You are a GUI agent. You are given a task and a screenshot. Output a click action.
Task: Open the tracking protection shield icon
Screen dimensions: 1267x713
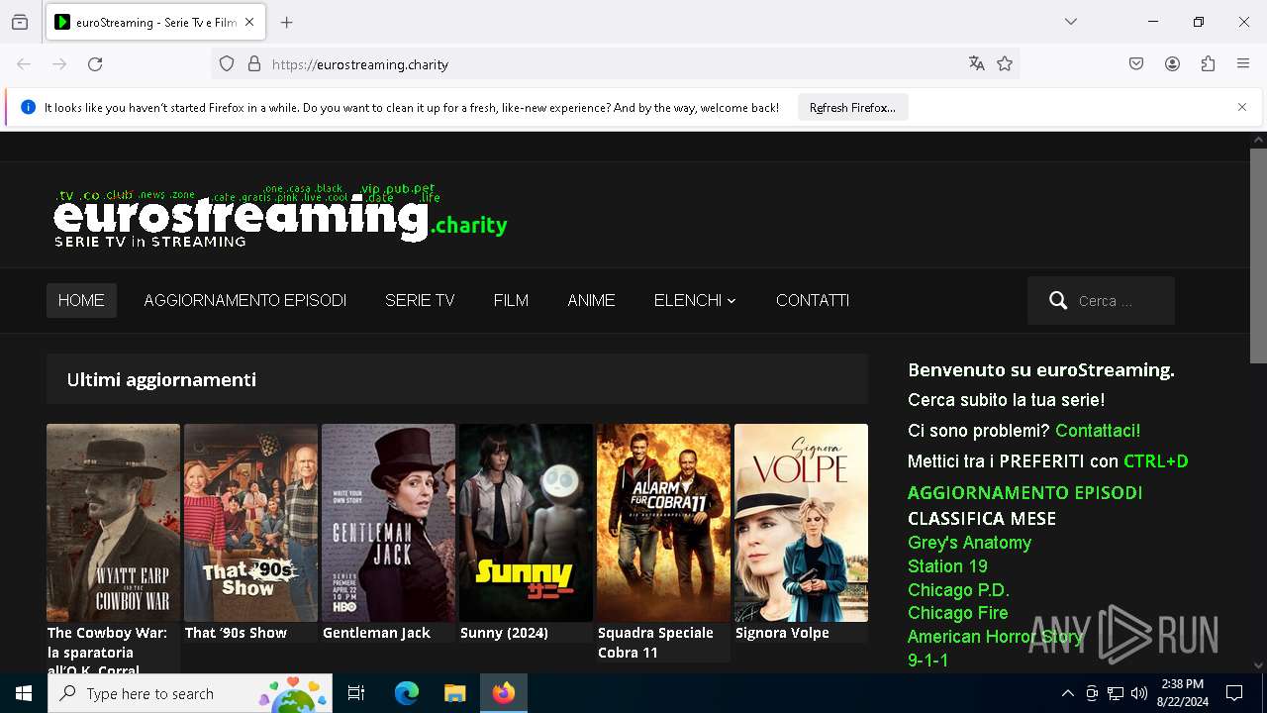[227, 64]
